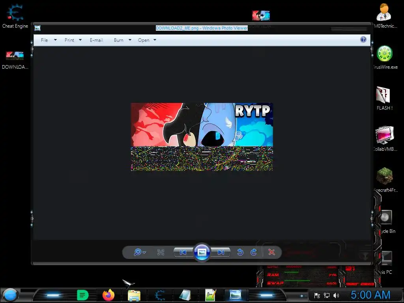Open File Explorer from the taskbar
Viewport: 404px width, 303px height.
pos(134,295)
